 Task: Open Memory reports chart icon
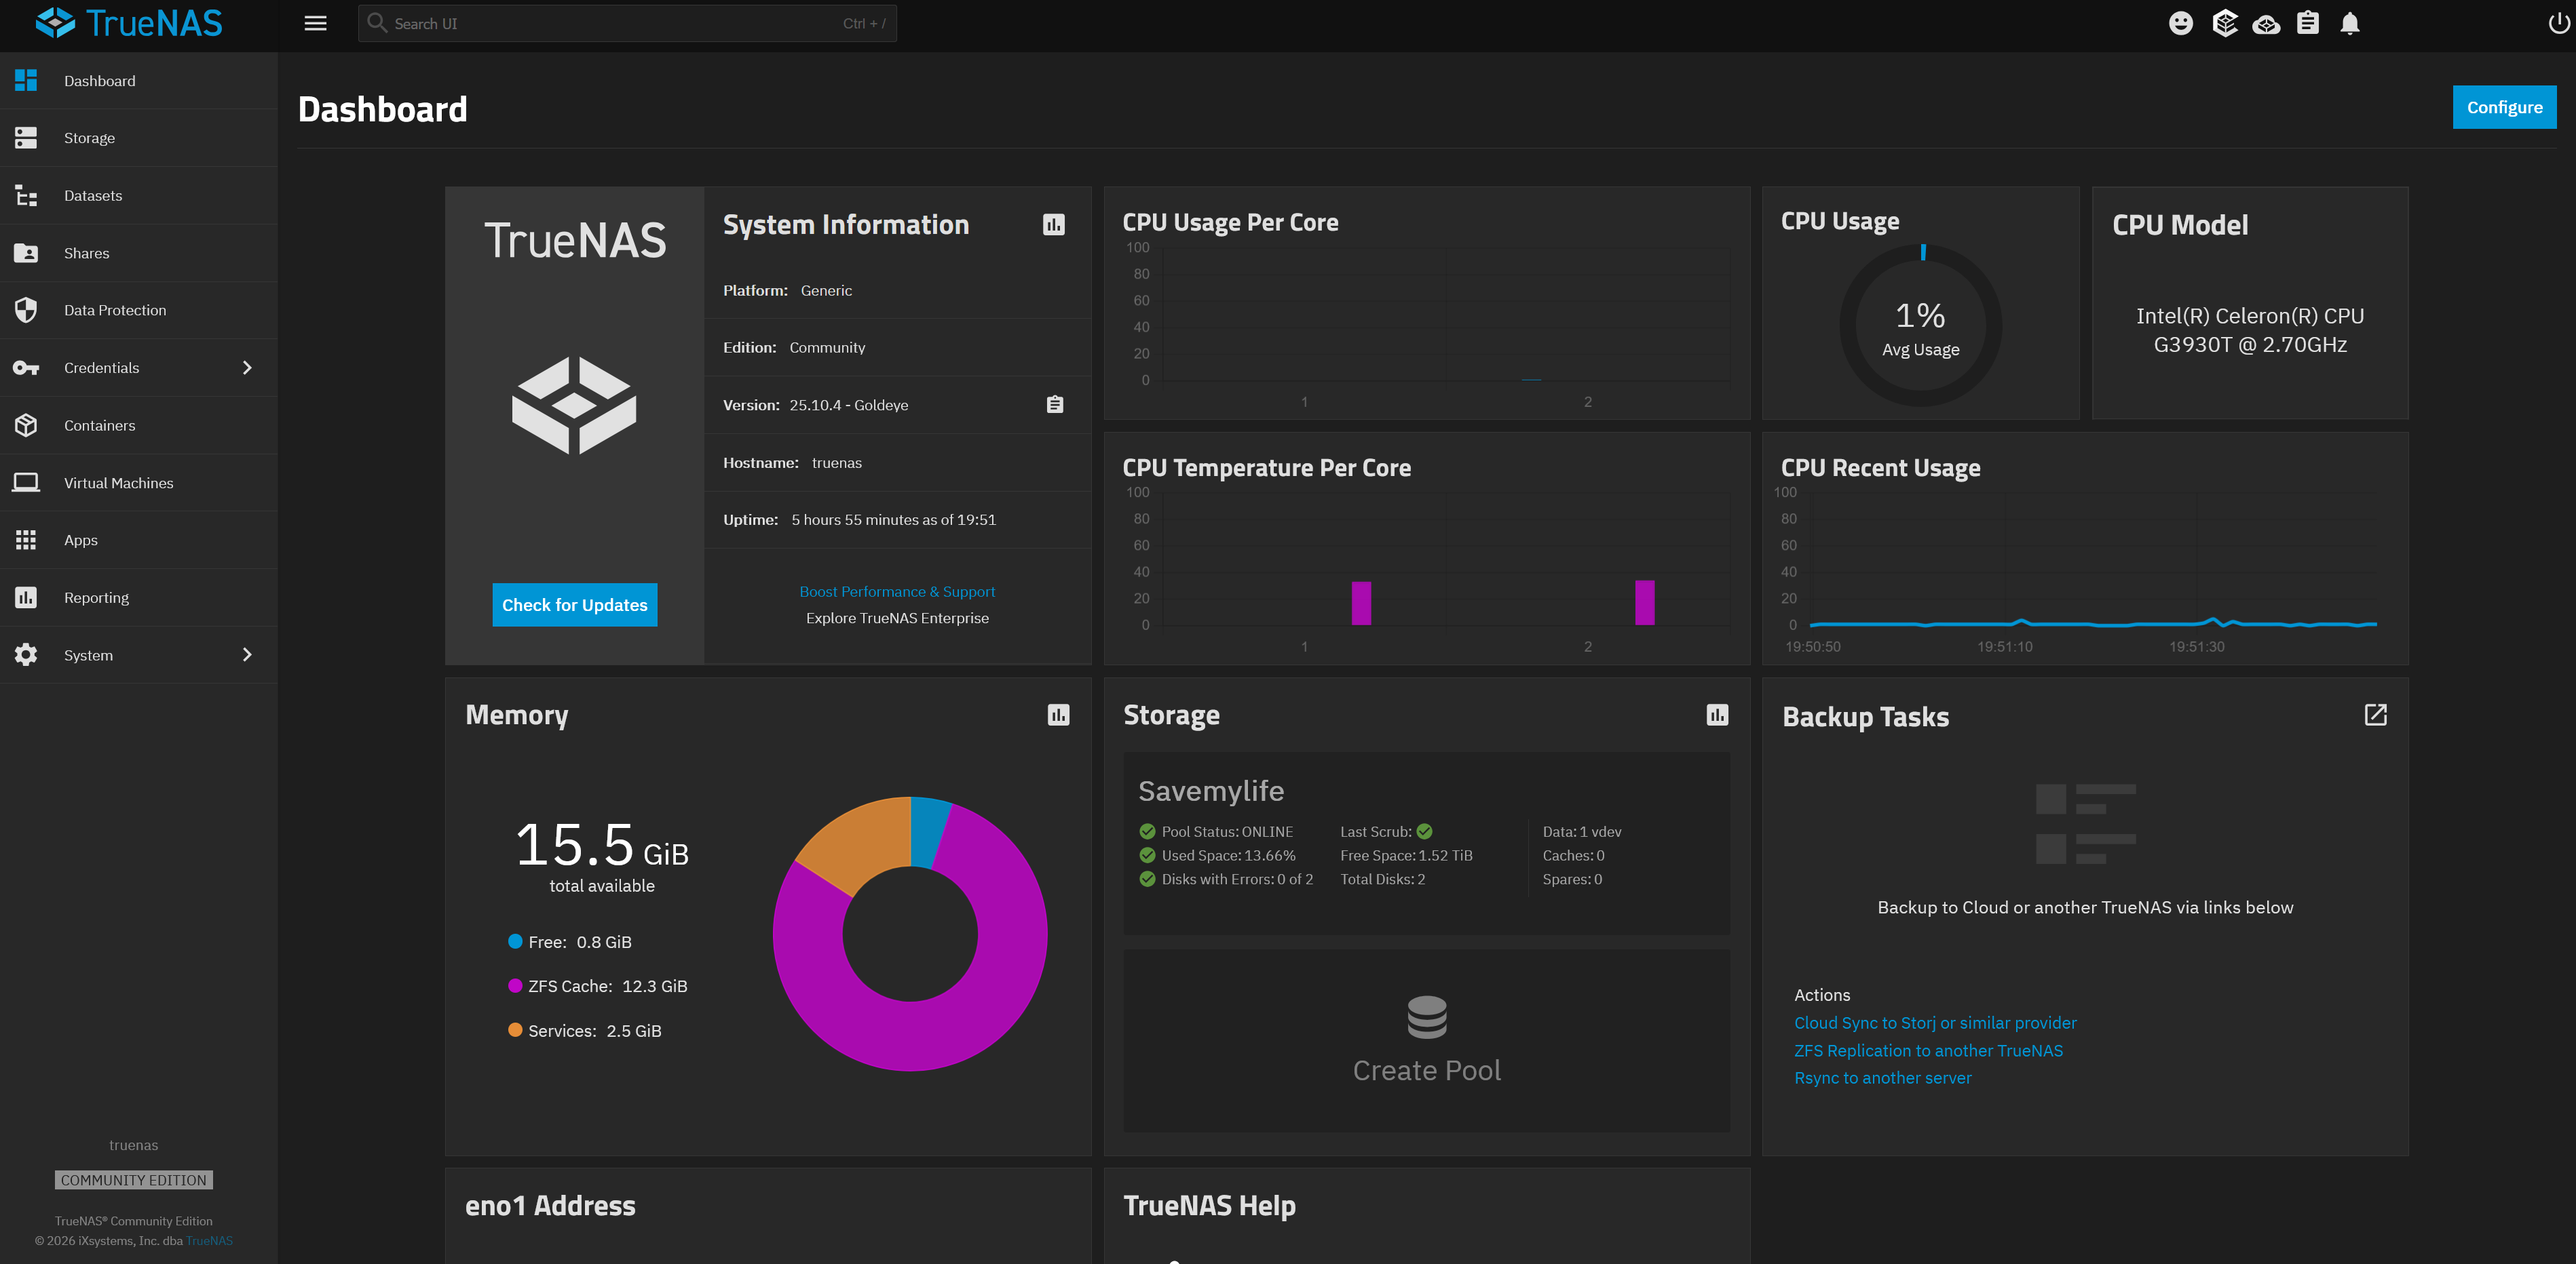1058,715
